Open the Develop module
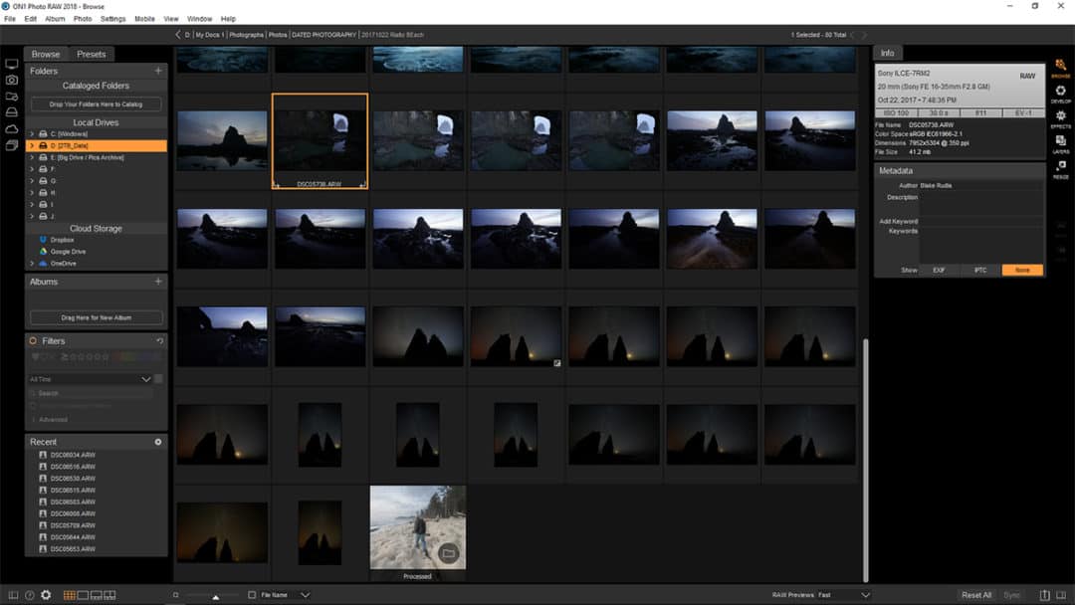 1060,94
